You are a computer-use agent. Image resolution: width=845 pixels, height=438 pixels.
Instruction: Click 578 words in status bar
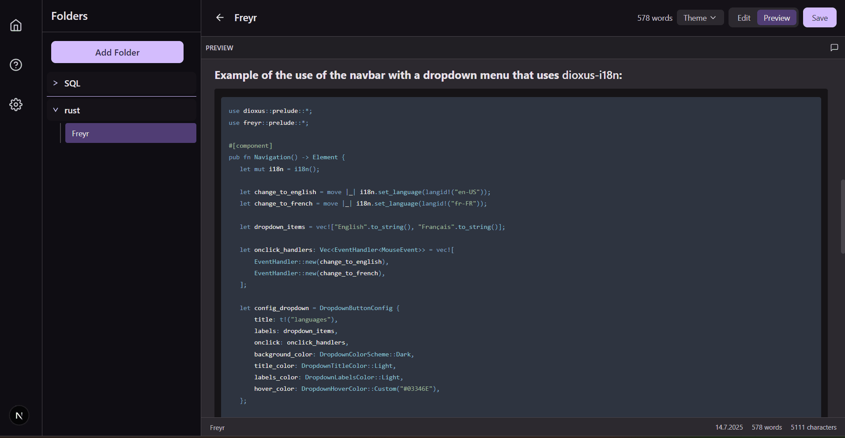click(767, 427)
